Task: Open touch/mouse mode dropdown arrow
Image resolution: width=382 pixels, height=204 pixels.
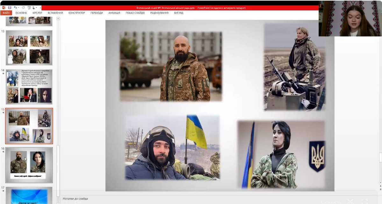Action: point(37,8)
